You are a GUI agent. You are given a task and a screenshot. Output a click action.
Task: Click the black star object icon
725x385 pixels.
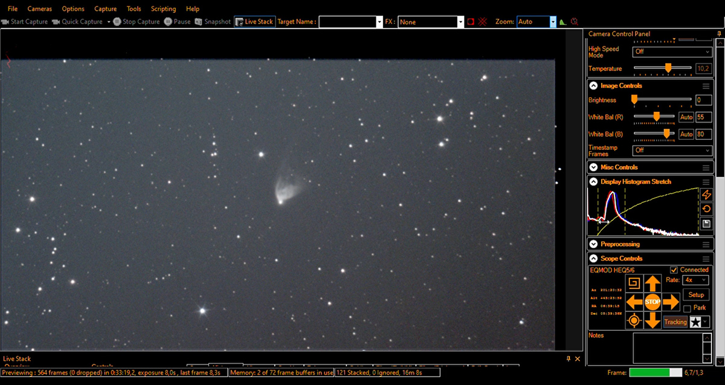[695, 322]
